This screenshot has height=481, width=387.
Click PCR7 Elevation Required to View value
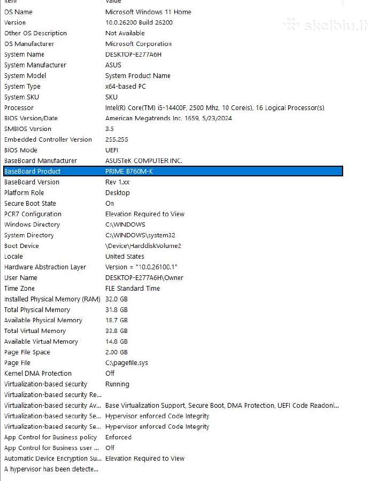145,214
